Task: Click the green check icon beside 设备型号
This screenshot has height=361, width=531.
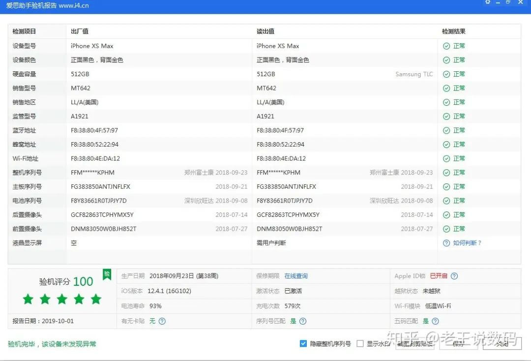Action: [x=445, y=46]
